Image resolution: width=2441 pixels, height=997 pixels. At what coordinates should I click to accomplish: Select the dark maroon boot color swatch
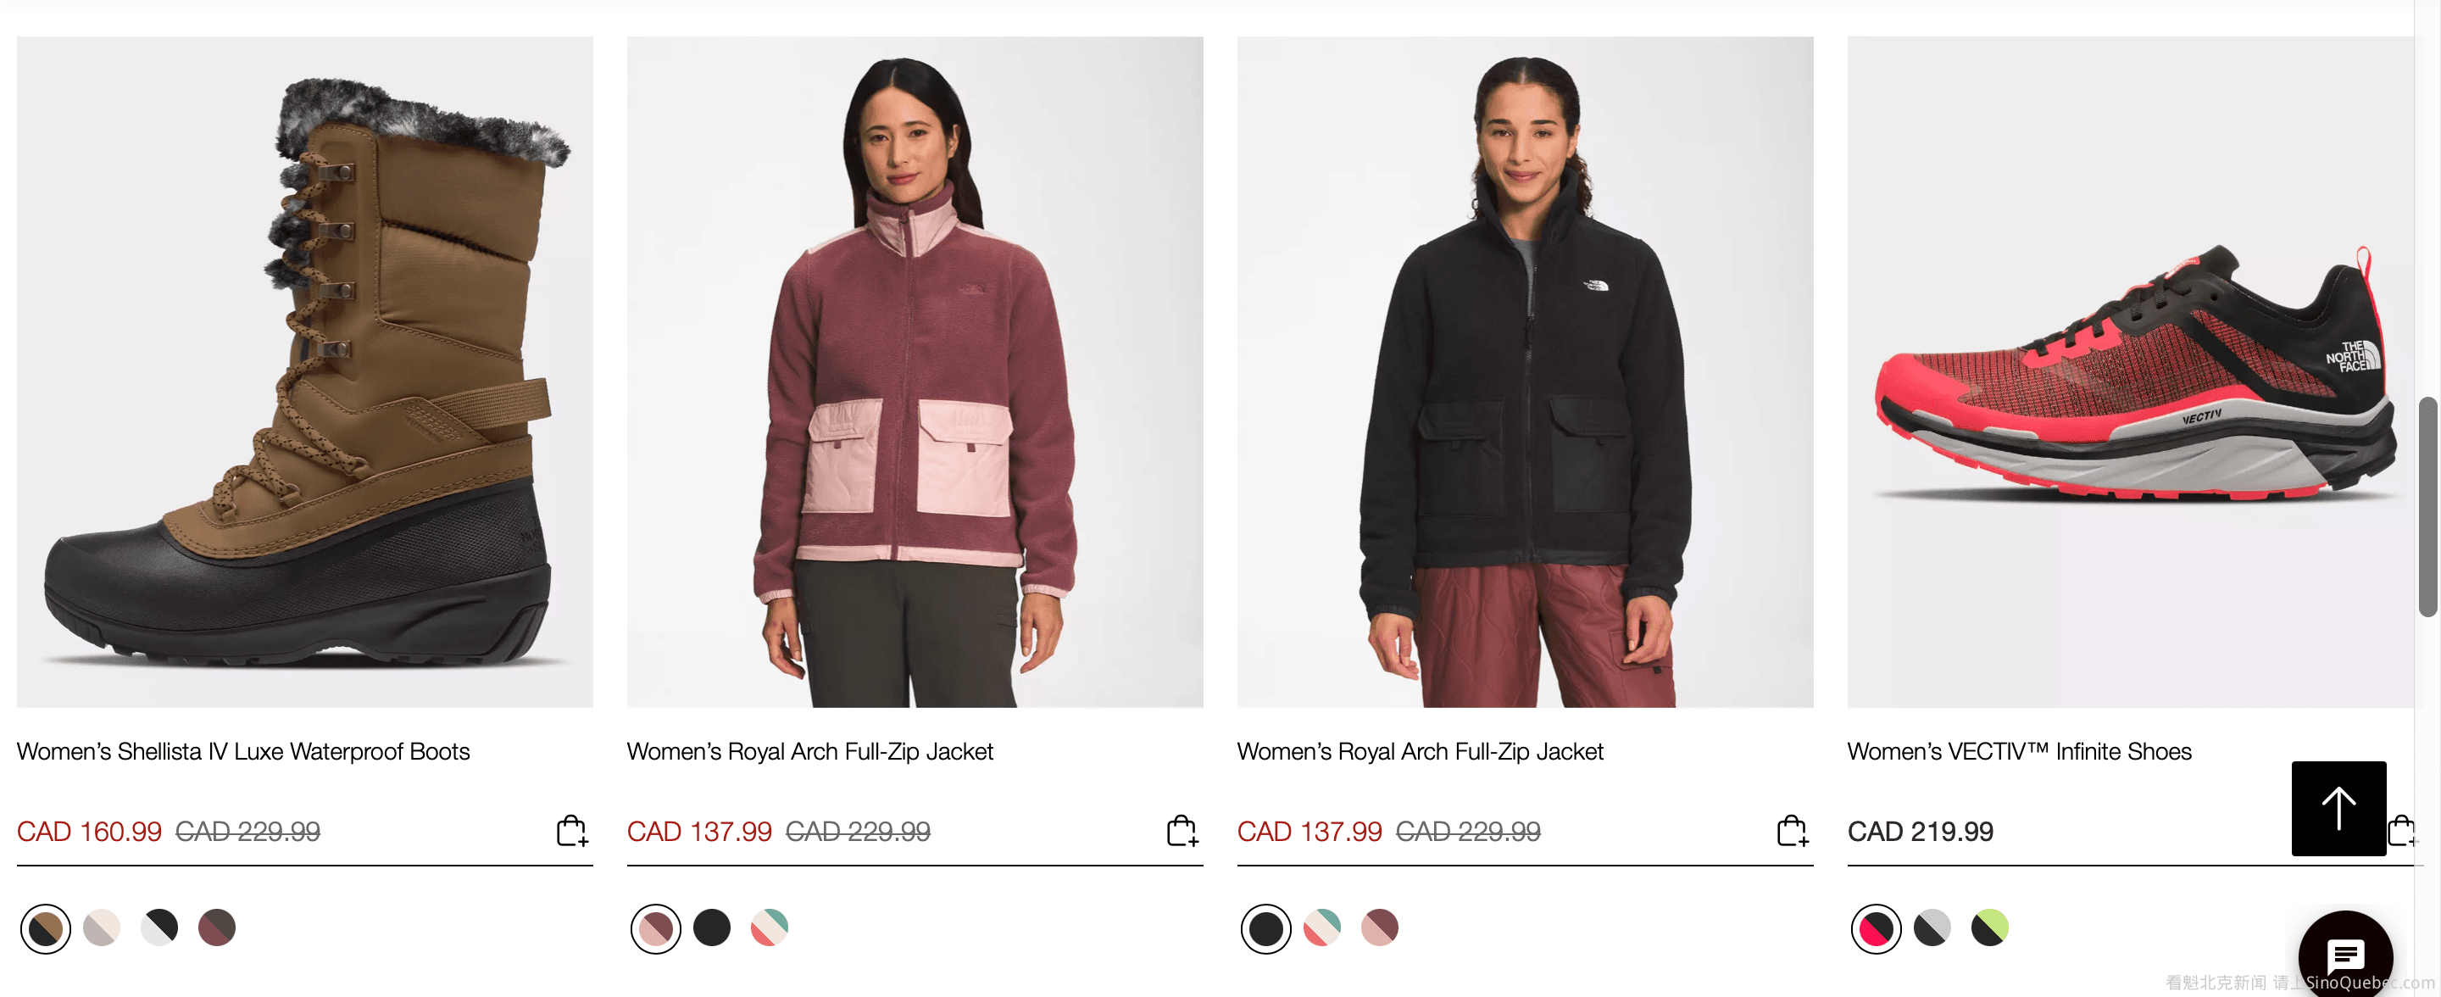217,927
